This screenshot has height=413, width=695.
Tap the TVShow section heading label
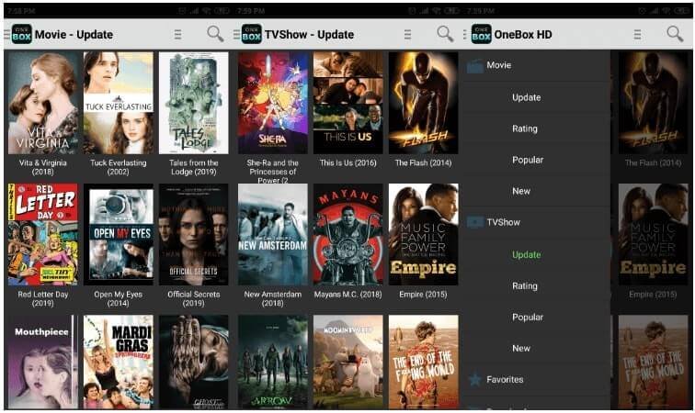tap(503, 222)
